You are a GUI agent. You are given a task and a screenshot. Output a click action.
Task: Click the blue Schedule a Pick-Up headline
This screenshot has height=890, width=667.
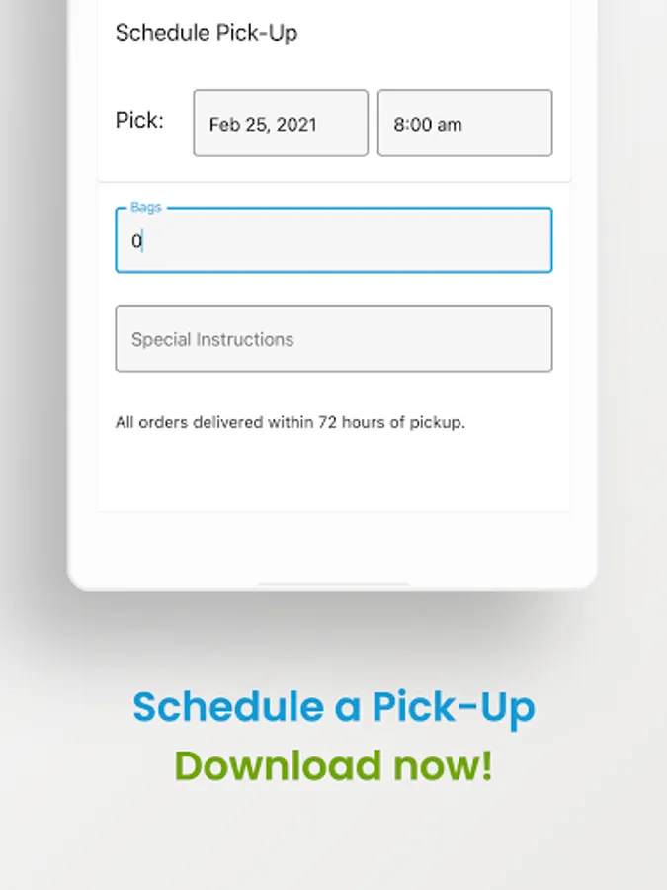(334, 707)
